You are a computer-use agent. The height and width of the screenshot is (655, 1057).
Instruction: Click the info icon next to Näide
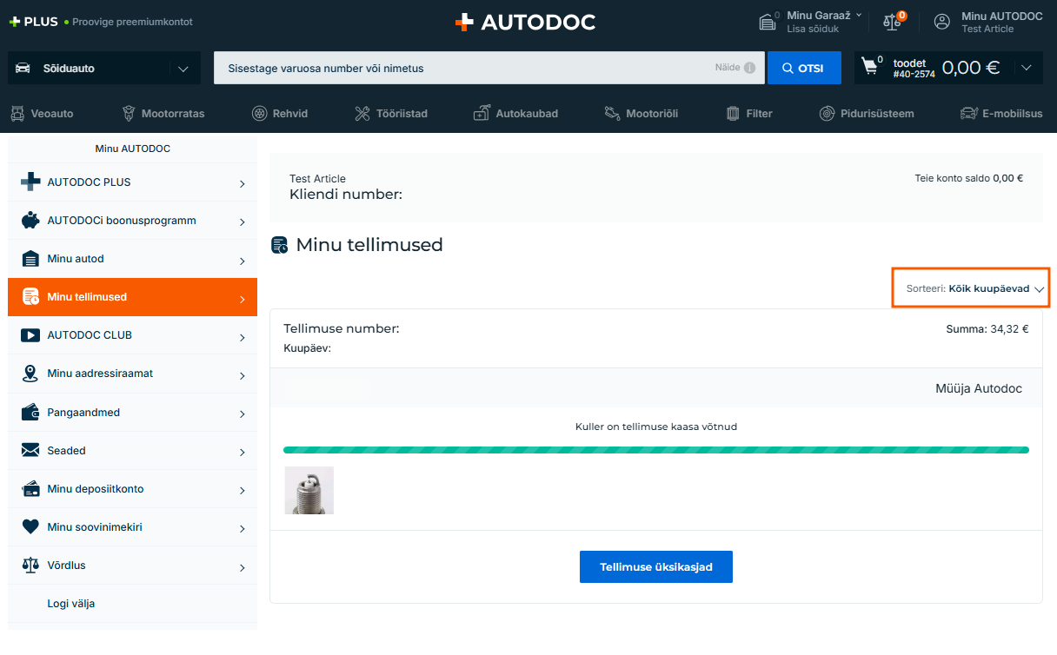(749, 68)
